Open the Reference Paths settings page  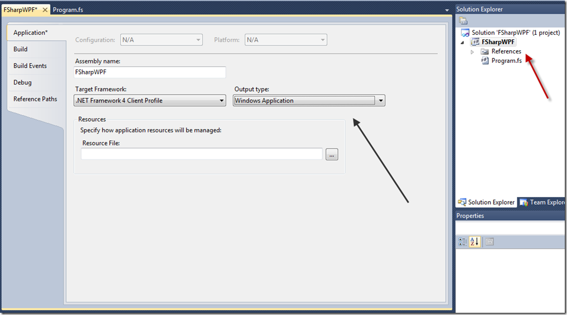[x=35, y=99]
